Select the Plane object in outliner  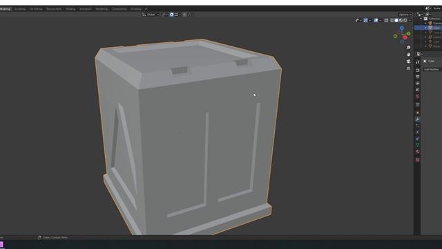(428, 46)
